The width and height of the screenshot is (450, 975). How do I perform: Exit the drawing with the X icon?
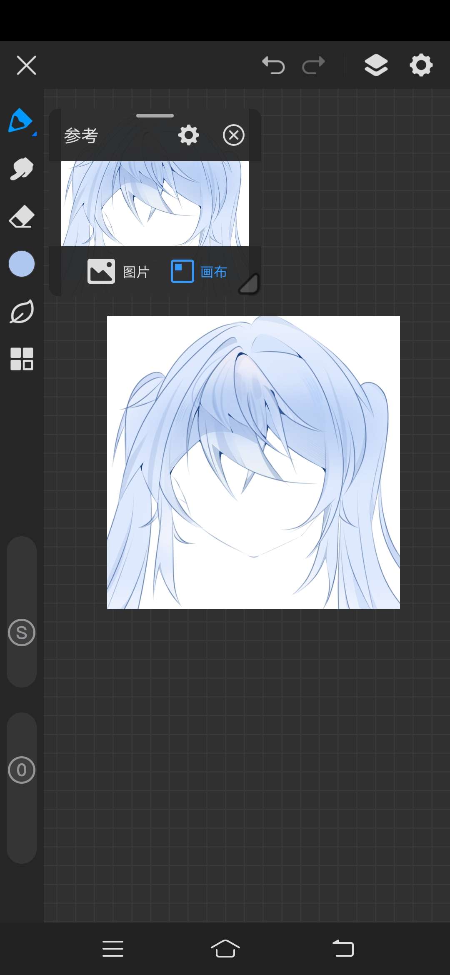27,65
